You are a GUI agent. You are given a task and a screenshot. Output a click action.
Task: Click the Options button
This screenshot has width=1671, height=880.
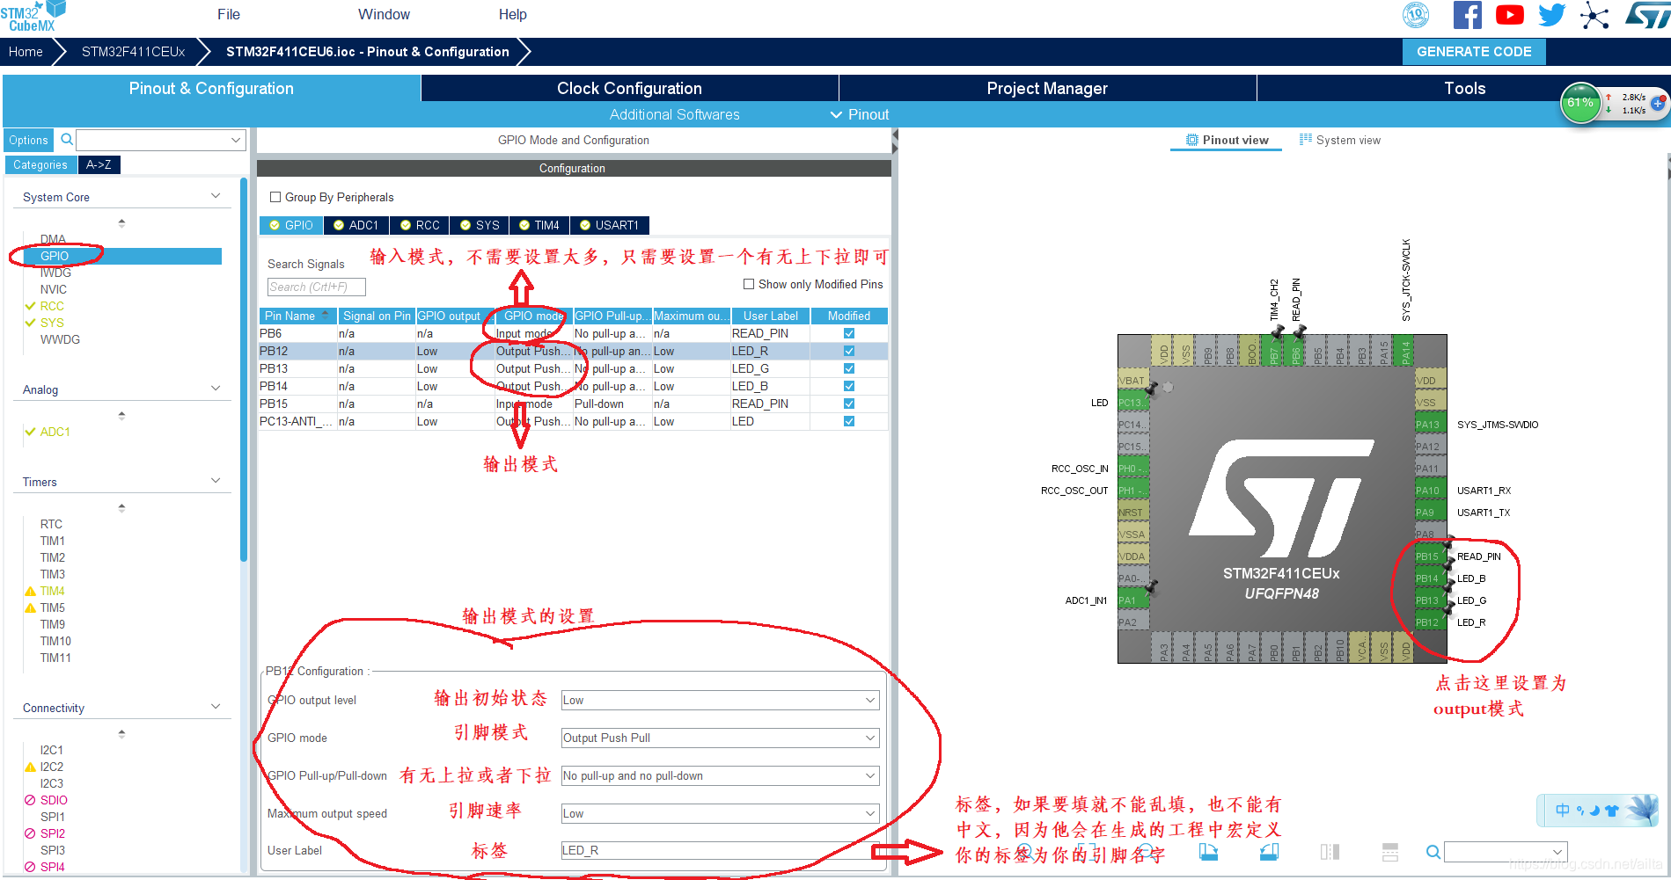pyautogui.click(x=29, y=140)
